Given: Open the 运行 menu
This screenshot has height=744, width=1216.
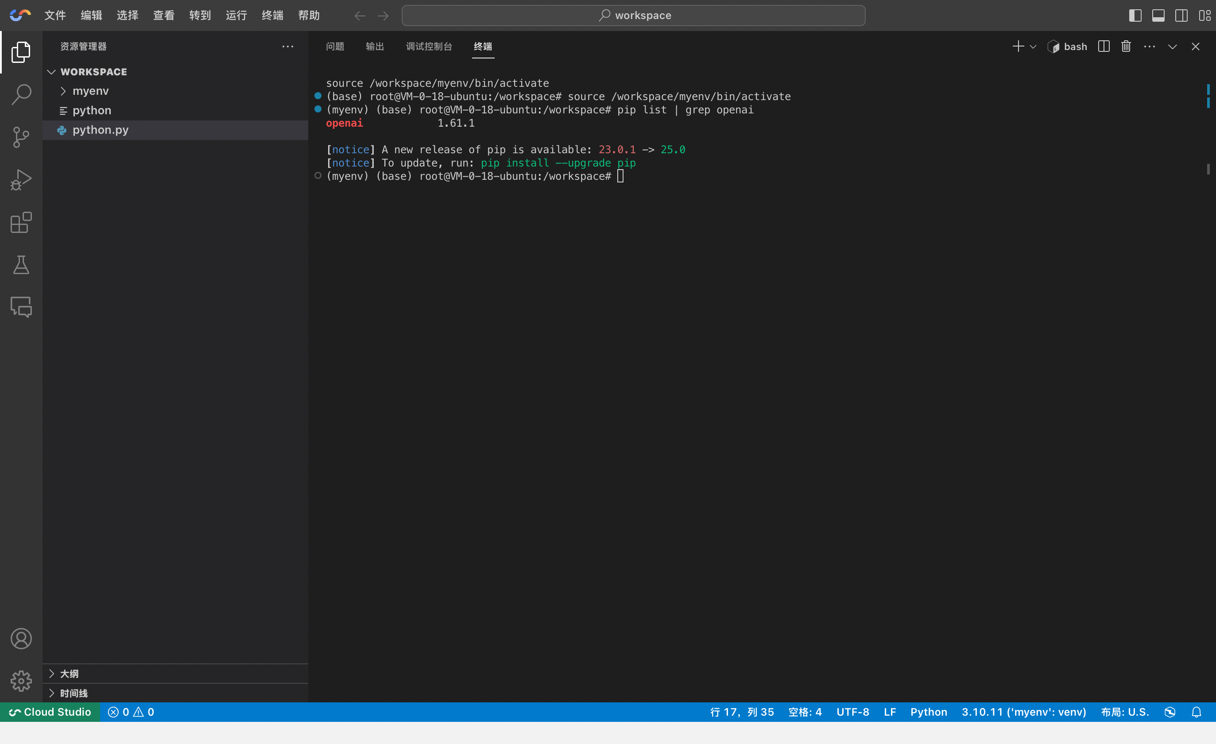Looking at the screenshot, I should click(236, 15).
